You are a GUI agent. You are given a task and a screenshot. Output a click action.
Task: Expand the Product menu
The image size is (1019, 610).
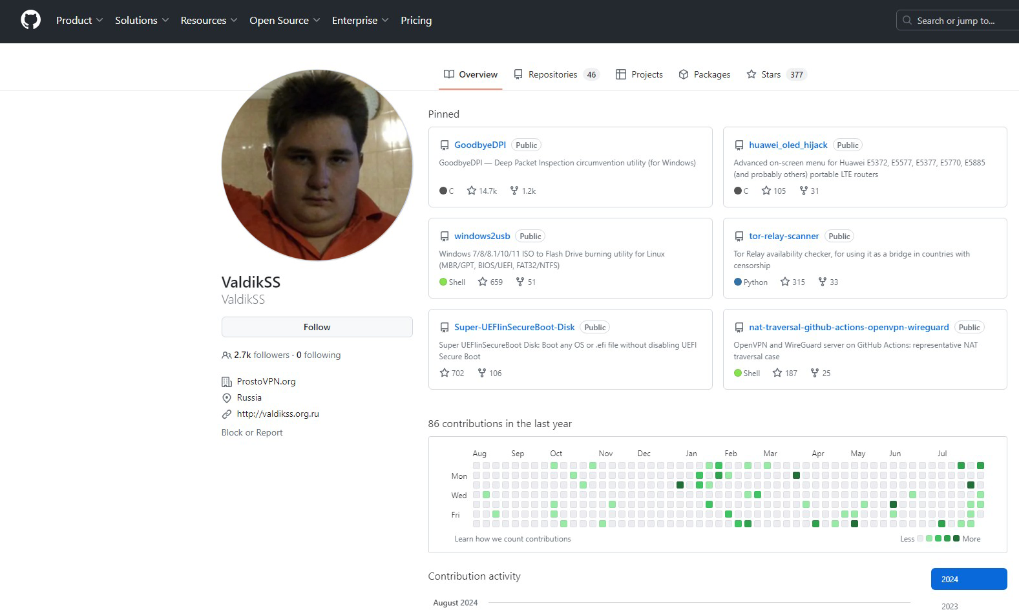tap(79, 20)
